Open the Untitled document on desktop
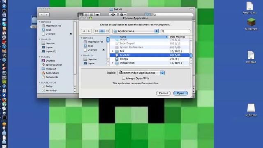Screen dimensions: 263x148 coord(251,57)
